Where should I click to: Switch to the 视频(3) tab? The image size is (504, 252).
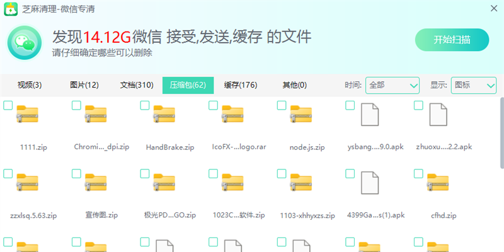pyautogui.click(x=30, y=85)
